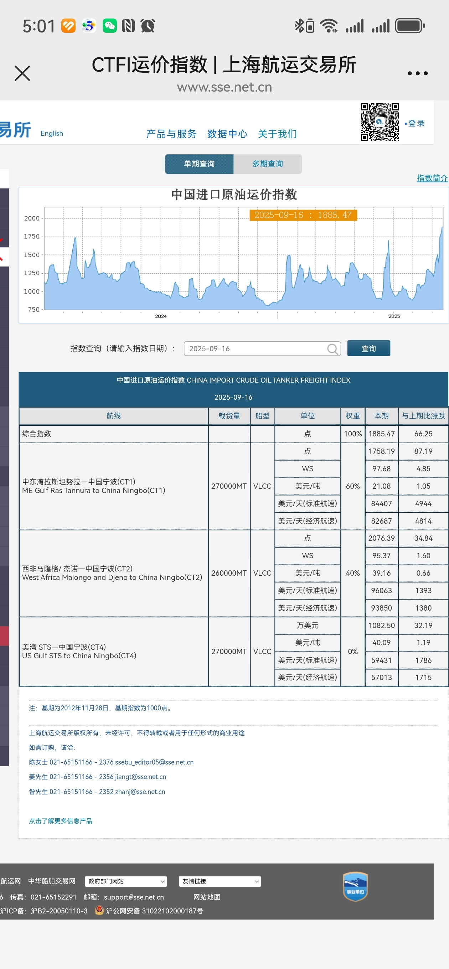Click the 单位 column header
The width and height of the screenshot is (449, 969).
pyautogui.click(x=308, y=416)
